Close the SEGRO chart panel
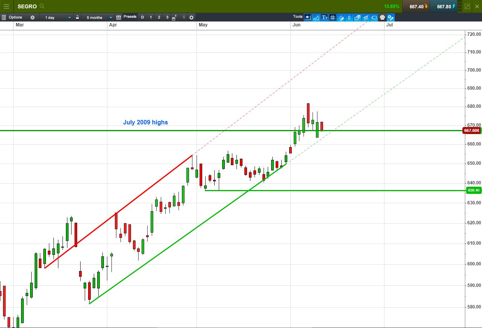The width and height of the screenshot is (482, 328). coord(477,6)
